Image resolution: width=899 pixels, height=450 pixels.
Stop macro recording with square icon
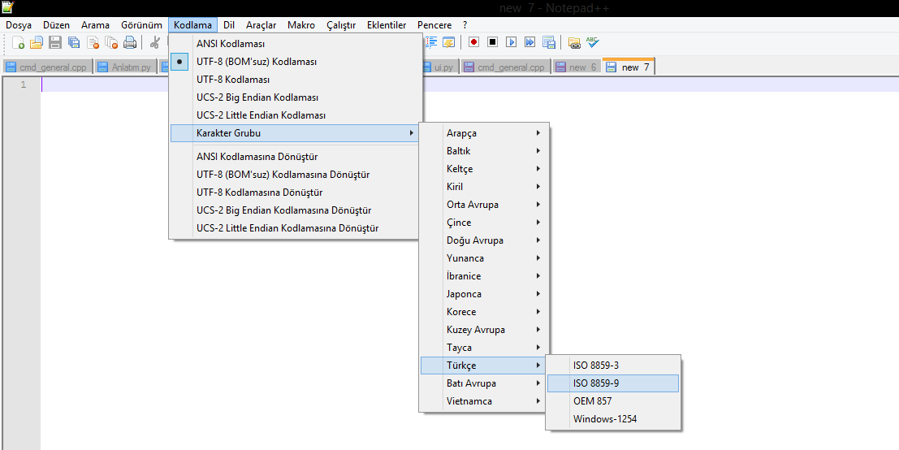pyautogui.click(x=492, y=42)
